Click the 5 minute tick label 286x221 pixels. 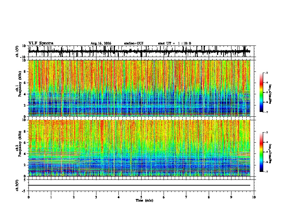pyautogui.click(x=141, y=197)
